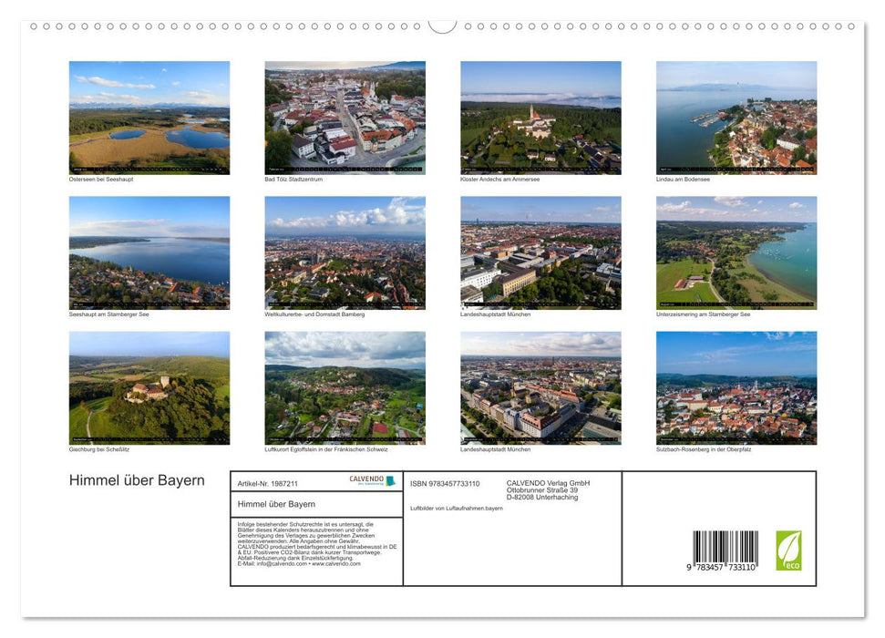Click the calendar strip under Osterseen bei Seeshaupt

point(149,167)
